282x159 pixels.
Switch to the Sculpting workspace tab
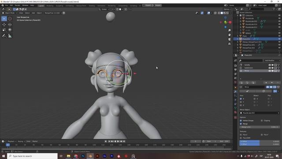tap(59, 6)
